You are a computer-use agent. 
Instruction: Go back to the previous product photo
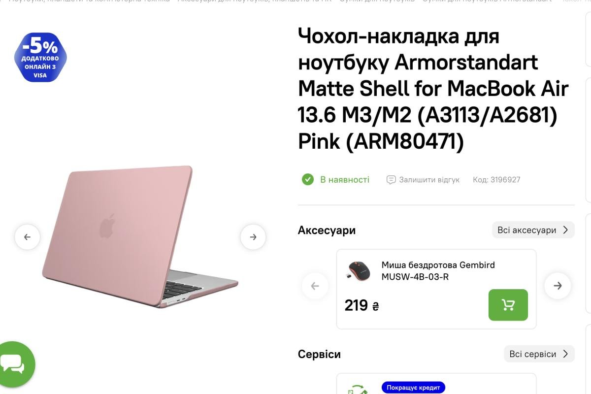pyautogui.click(x=27, y=237)
